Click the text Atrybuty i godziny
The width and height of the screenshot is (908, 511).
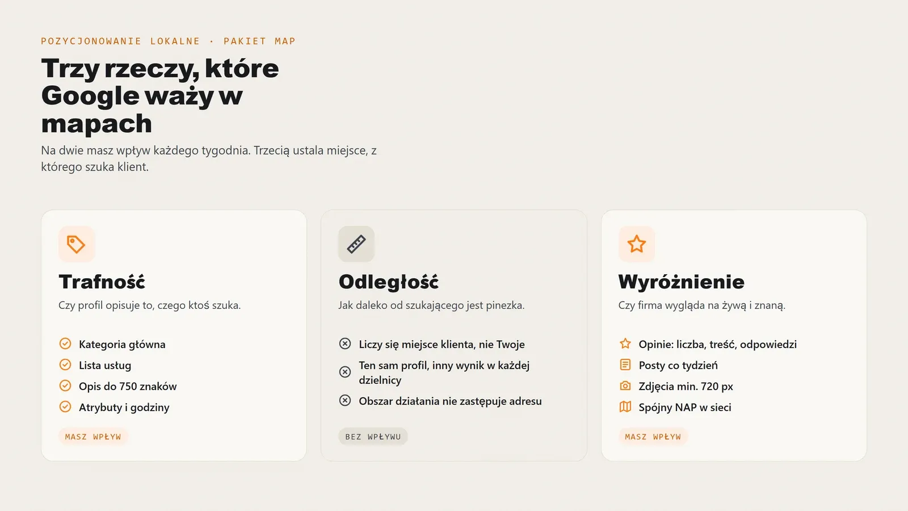tap(124, 407)
